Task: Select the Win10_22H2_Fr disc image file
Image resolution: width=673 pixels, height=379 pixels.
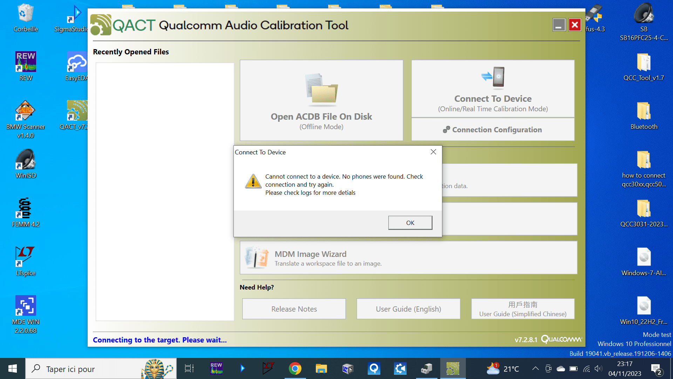Action: point(644,311)
